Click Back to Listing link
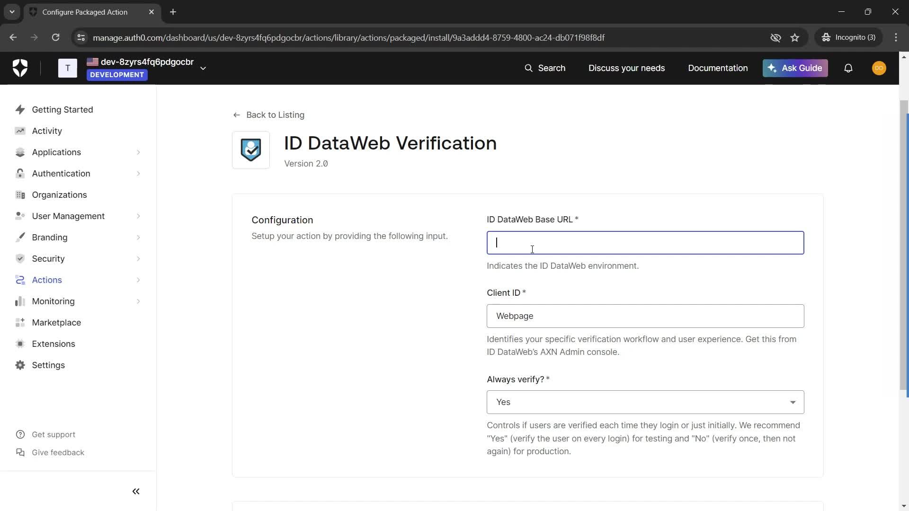 [x=268, y=115]
